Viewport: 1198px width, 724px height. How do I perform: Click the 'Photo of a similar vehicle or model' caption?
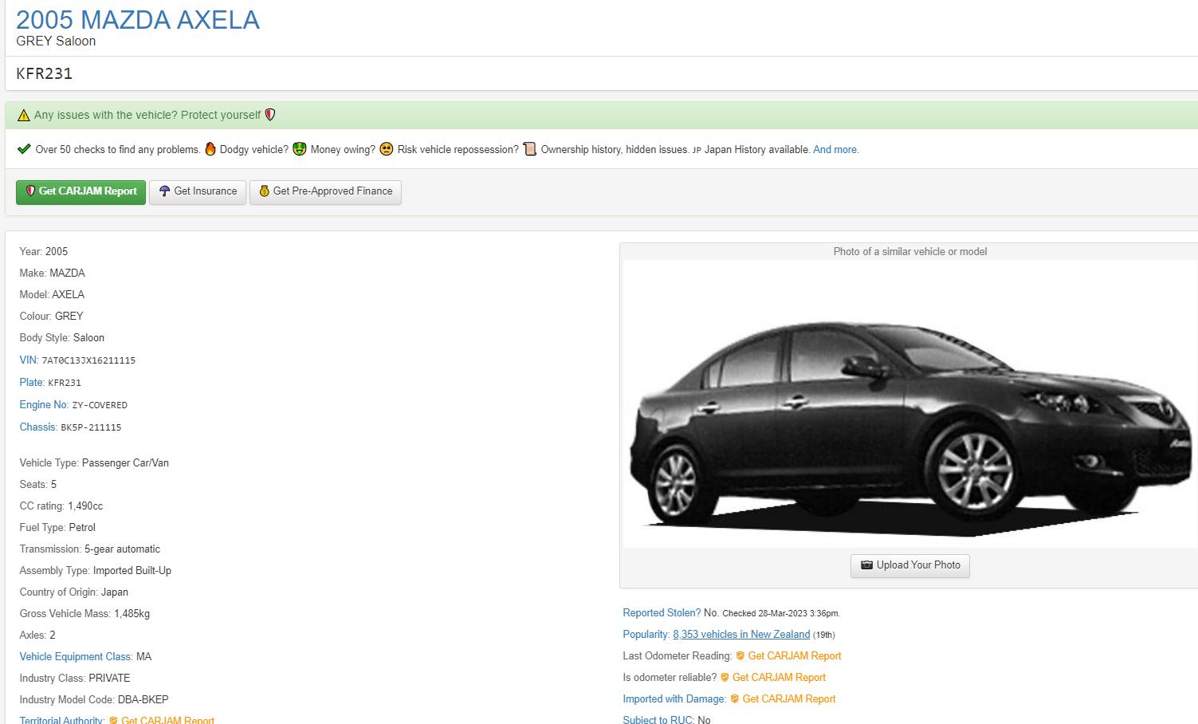(910, 251)
